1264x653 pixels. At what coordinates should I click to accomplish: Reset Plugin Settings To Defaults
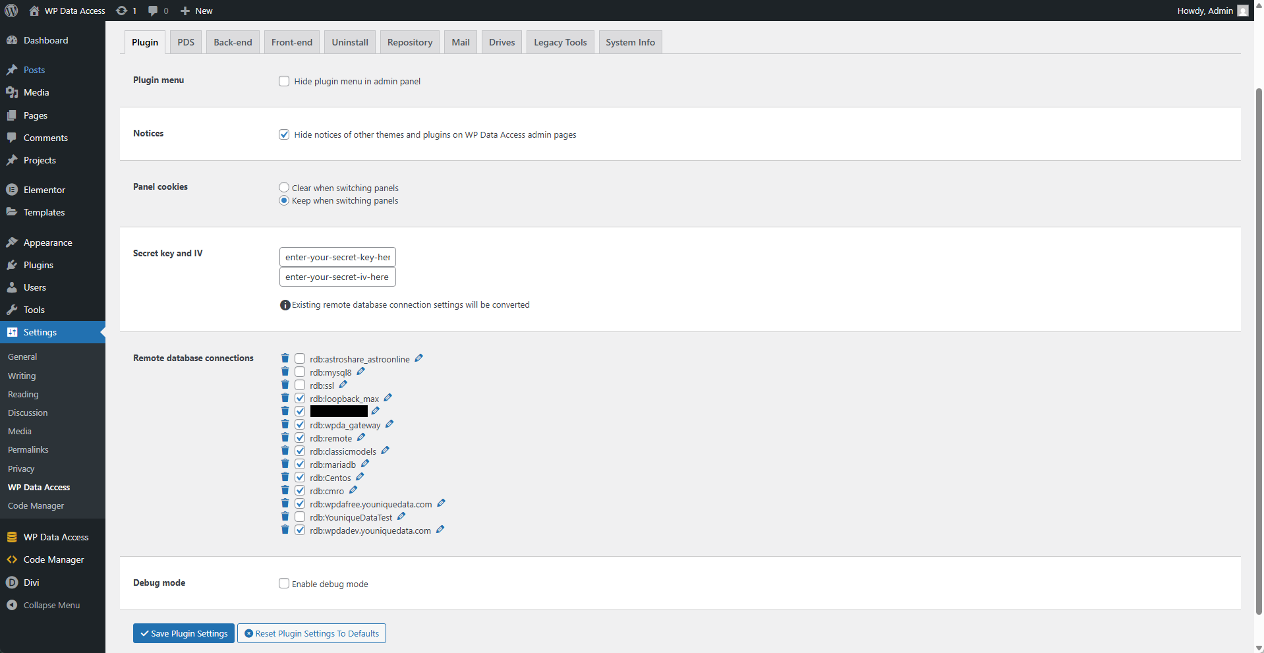tap(311, 633)
